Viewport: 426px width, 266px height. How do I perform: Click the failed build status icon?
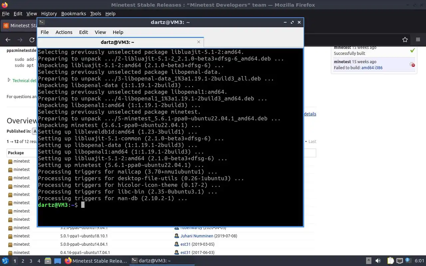click(x=412, y=65)
